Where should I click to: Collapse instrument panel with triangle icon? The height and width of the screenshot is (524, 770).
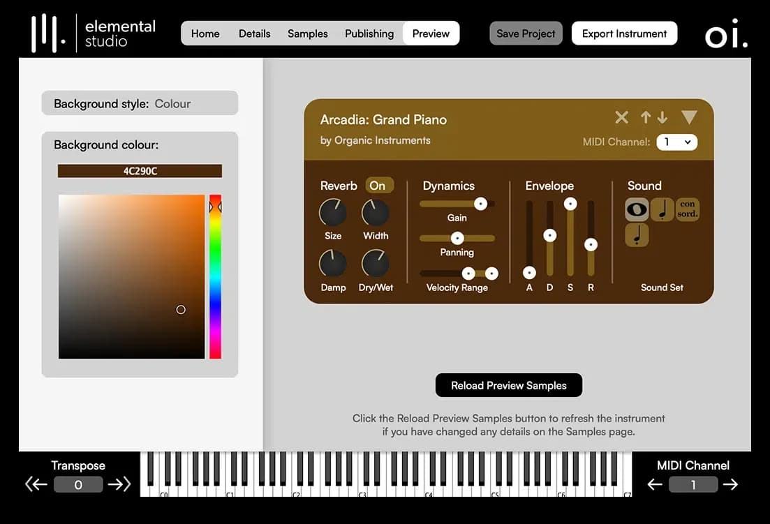pyautogui.click(x=689, y=117)
